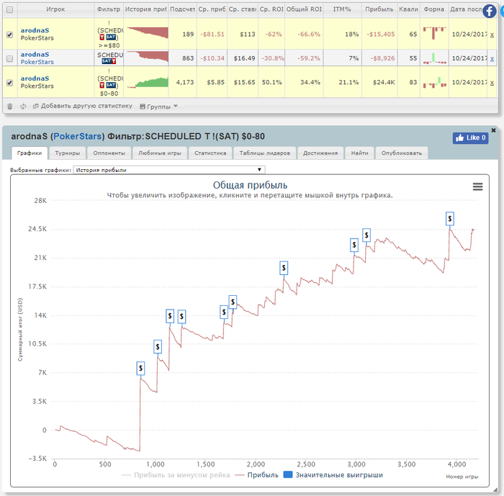Open the История прибыли chart selector
Image resolution: width=504 pixels, height=496 pixels.
click(x=169, y=170)
